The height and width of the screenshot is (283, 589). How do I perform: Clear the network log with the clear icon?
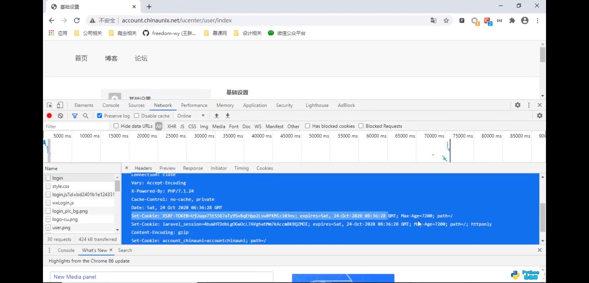[x=61, y=116]
